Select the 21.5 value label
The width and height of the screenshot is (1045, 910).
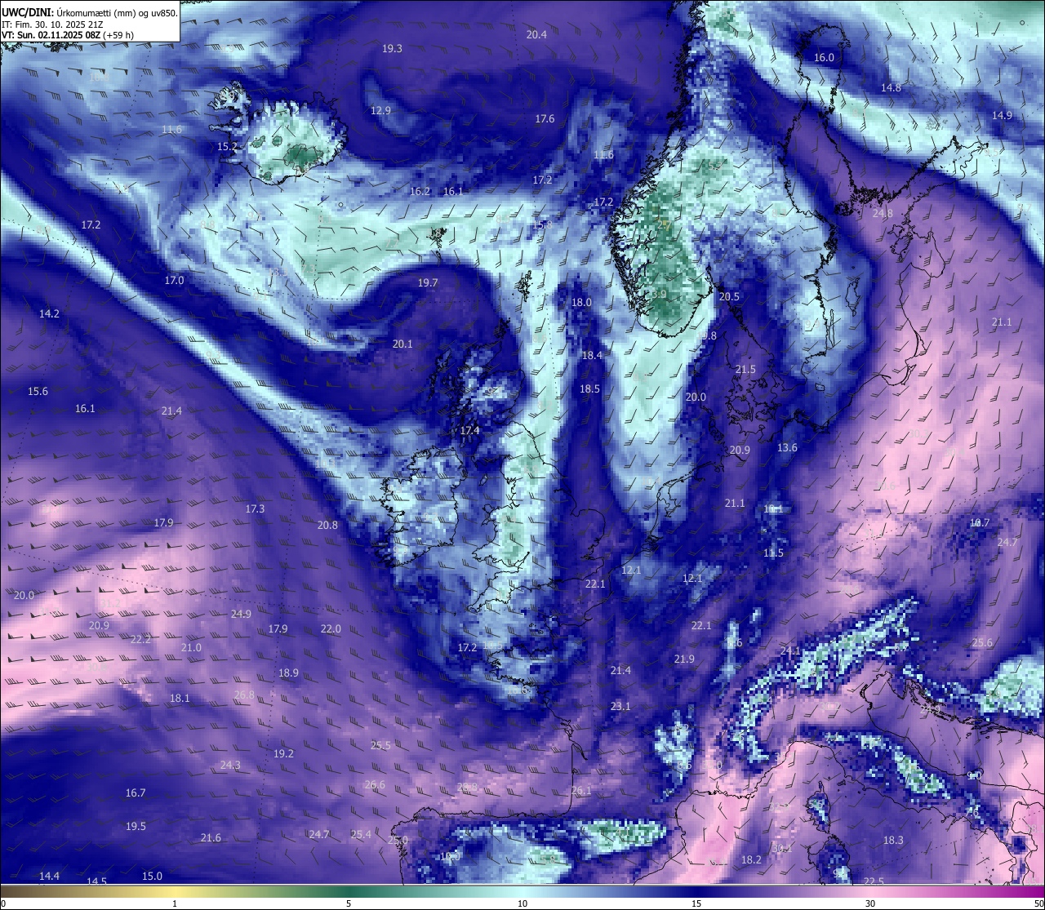click(745, 370)
